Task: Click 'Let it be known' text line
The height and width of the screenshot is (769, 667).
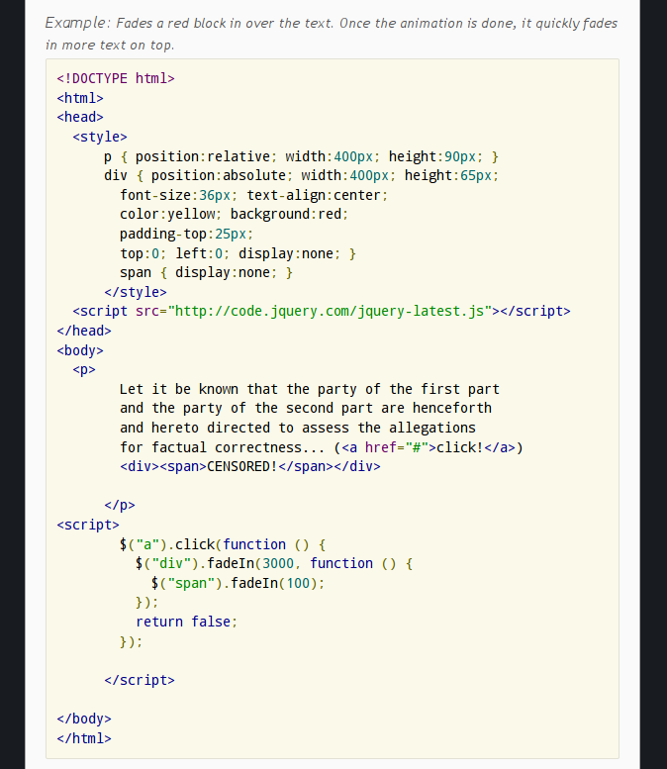Action: 310,389
